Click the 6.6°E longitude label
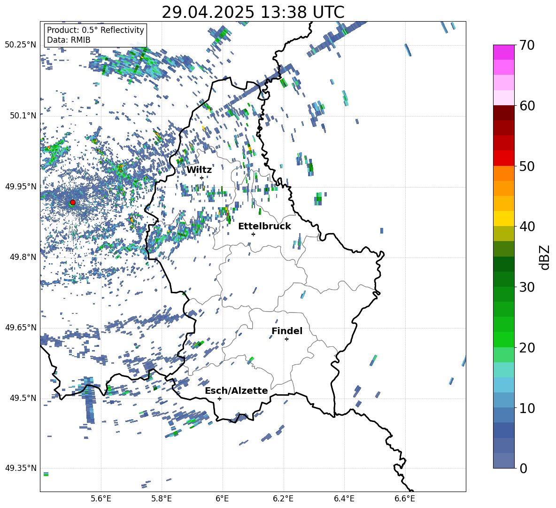 (x=405, y=499)
